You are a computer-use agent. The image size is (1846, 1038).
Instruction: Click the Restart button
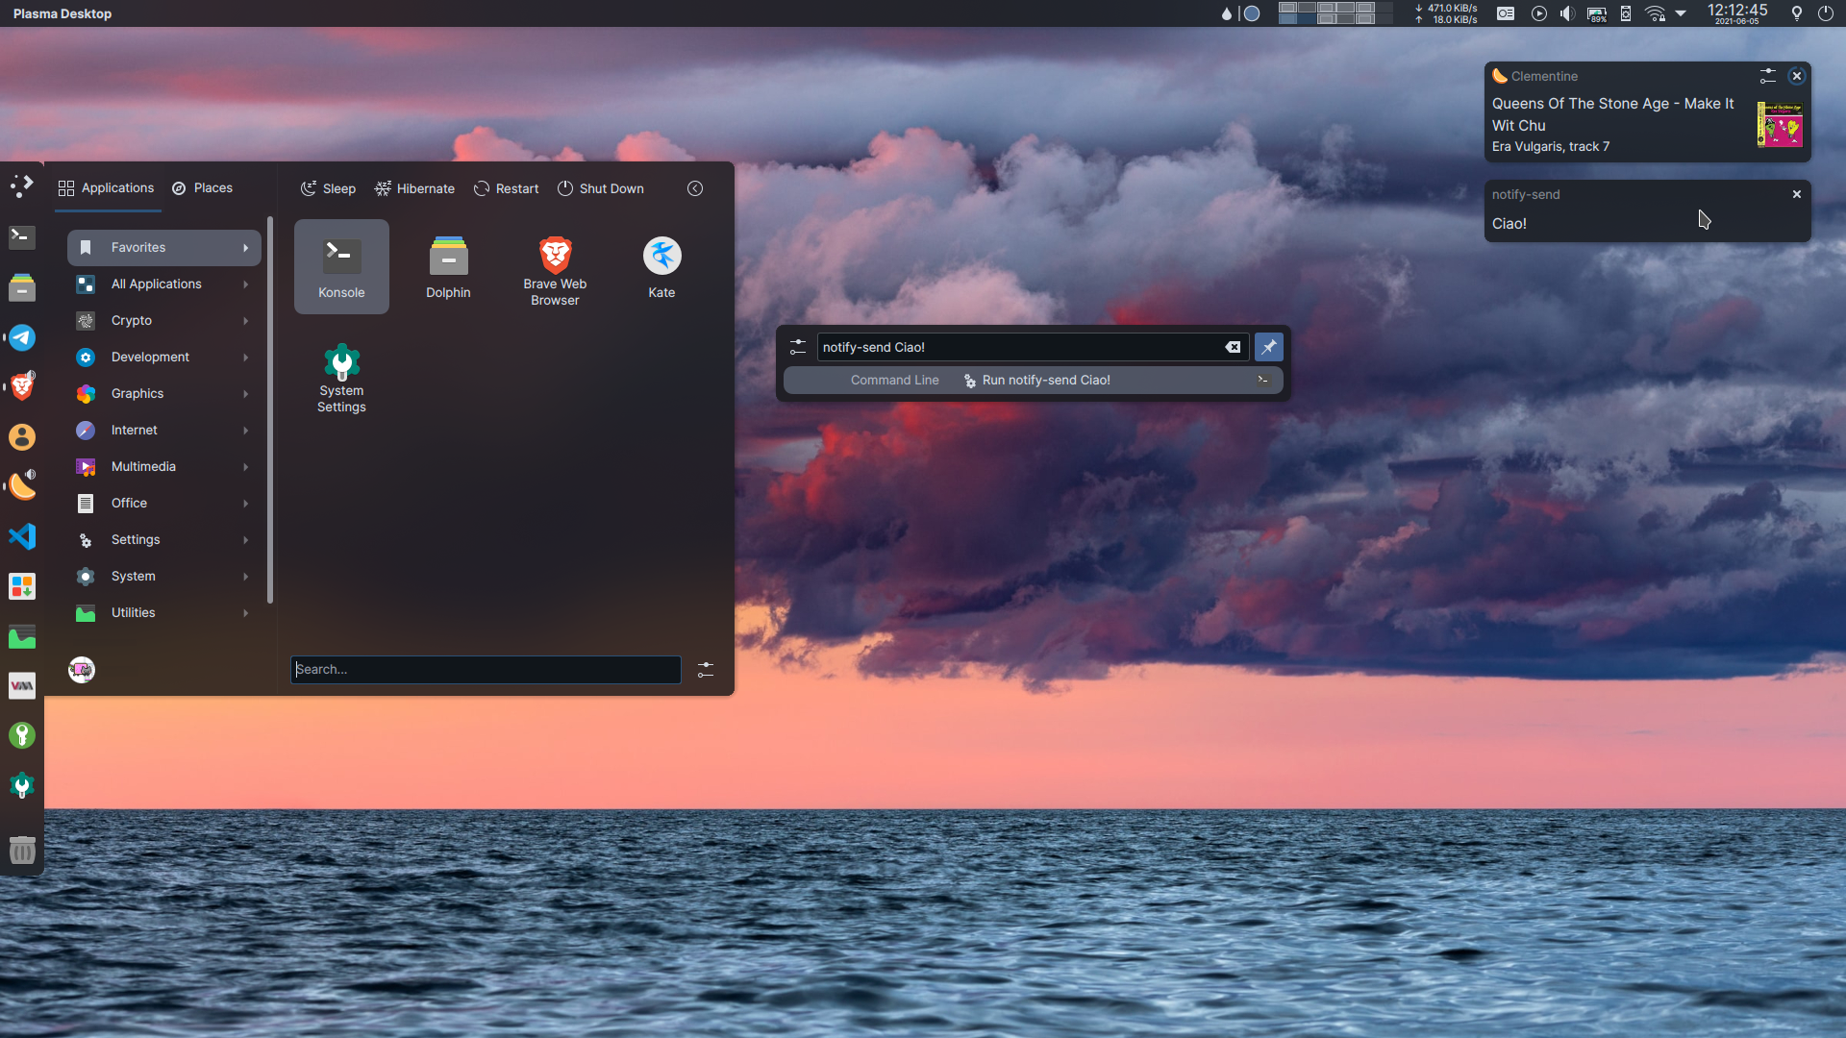(x=506, y=188)
